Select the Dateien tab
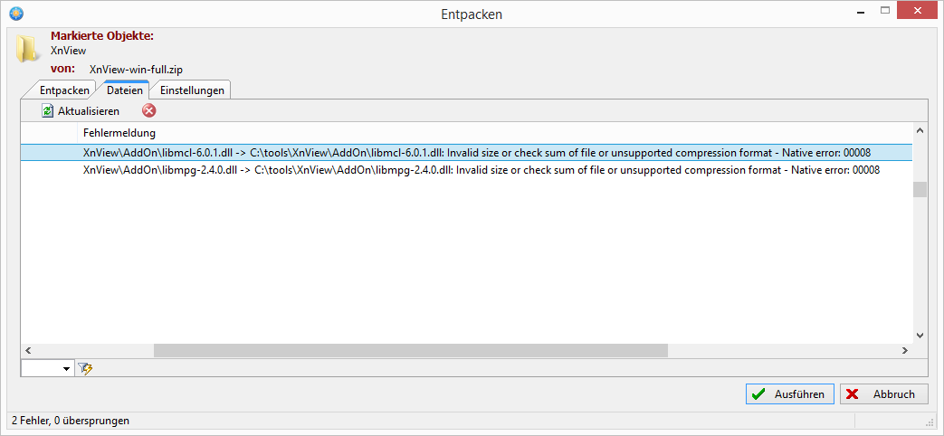The image size is (944, 436). (124, 90)
